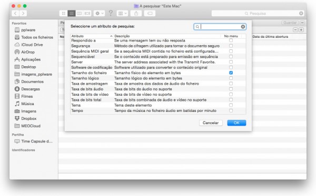
Task: Select the Tempo attribute row
Action: point(158,110)
